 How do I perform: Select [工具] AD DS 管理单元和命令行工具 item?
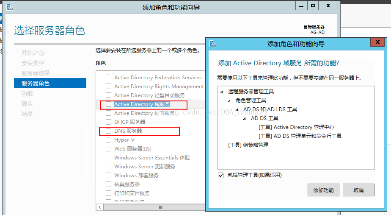pyautogui.click(x=300, y=136)
